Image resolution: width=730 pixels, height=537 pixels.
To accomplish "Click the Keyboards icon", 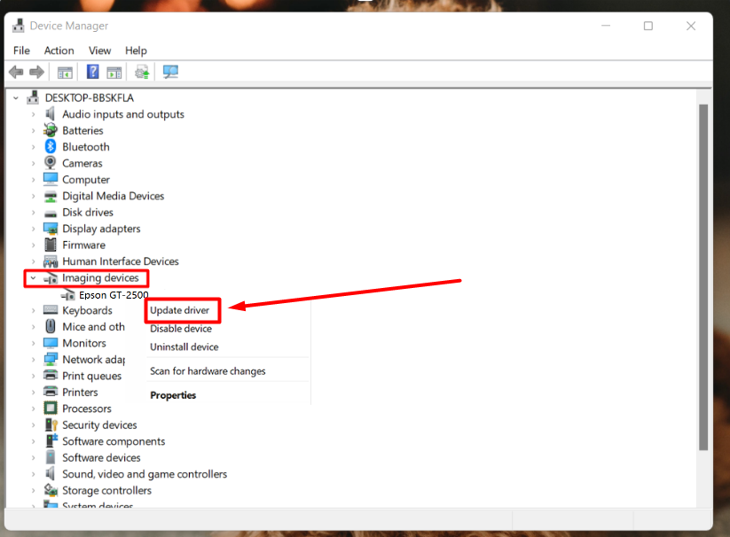I will click(x=51, y=309).
